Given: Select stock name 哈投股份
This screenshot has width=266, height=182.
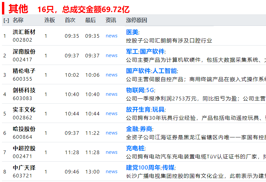Looking at the screenshot, I should click(x=24, y=129).
